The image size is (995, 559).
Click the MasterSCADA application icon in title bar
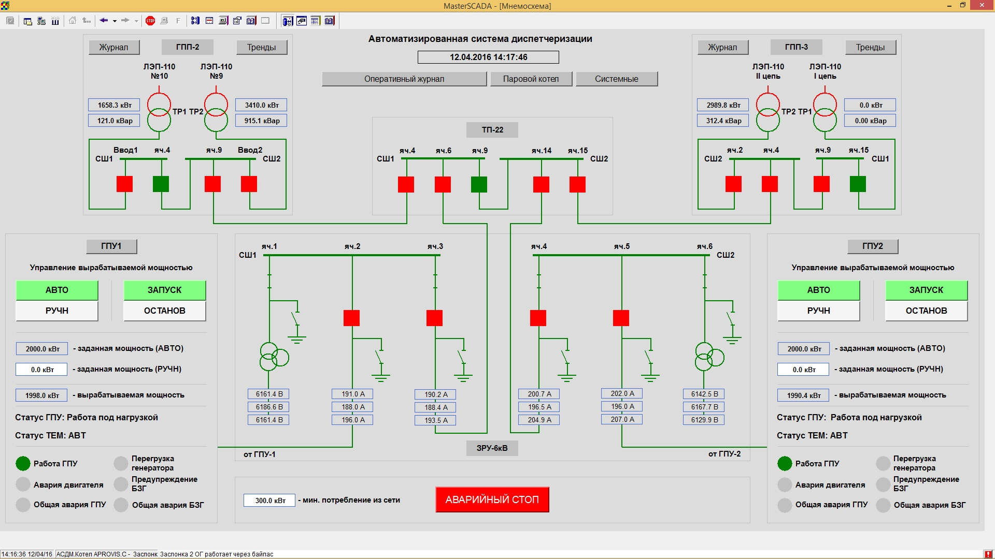(5, 6)
